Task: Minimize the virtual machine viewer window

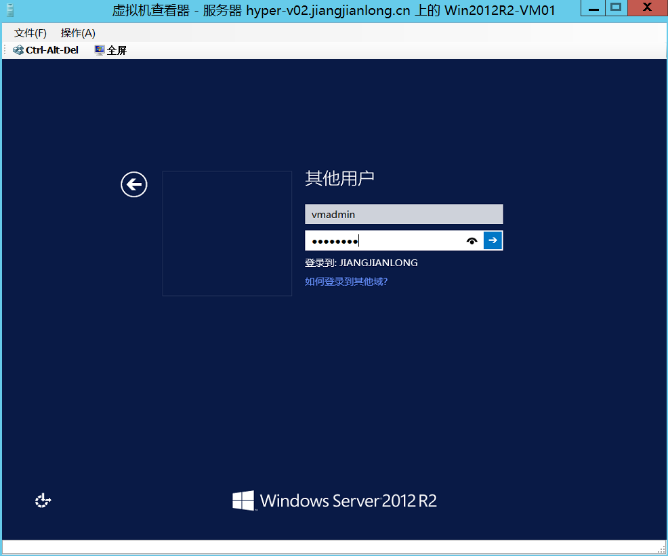Action: click(593, 8)
